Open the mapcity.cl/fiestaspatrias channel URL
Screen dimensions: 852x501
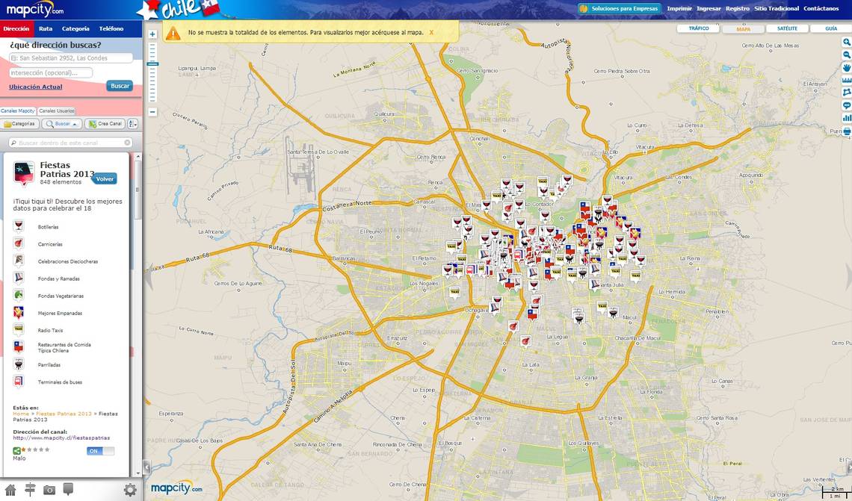(x=61, y=438)
